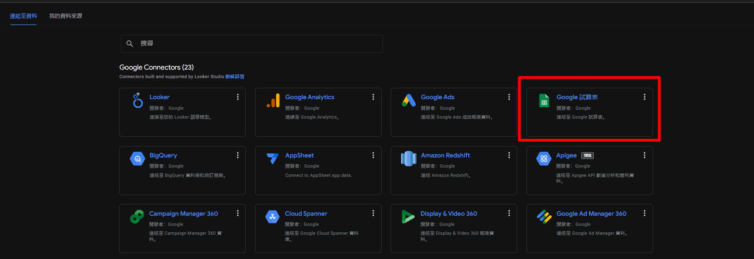Open more options for Google Ads card

[x=509, y=97]
